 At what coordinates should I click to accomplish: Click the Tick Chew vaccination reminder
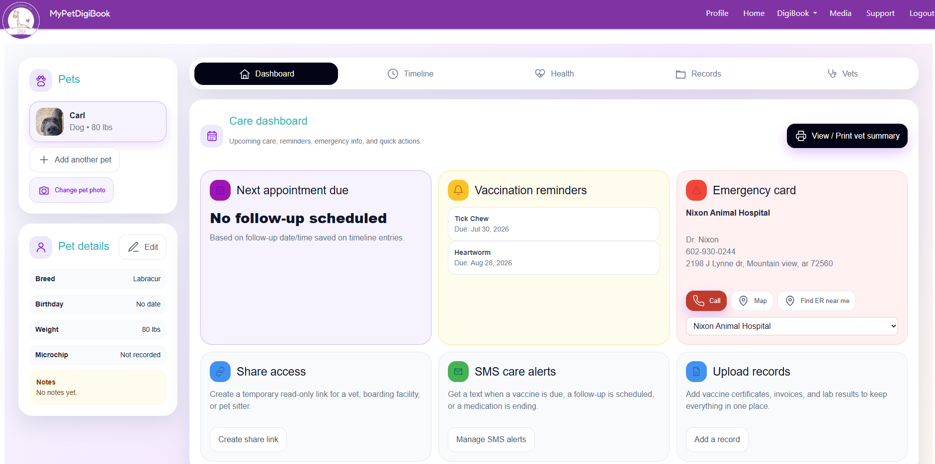pyautogui.click(x=554, y=224)
